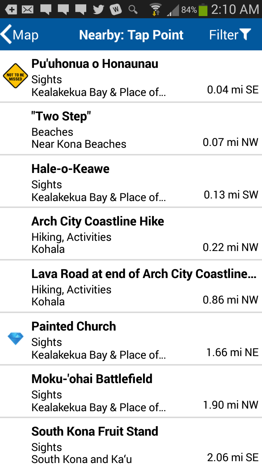Tap the Nearby: Tap Point title
Screen dimensions: 262x467
131,35
